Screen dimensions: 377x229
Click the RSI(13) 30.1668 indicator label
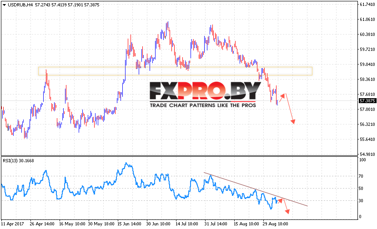[18, 160]
